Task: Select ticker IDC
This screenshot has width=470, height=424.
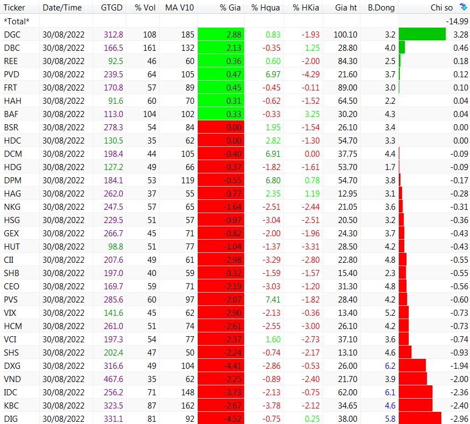Action: [x=10, y=392]
